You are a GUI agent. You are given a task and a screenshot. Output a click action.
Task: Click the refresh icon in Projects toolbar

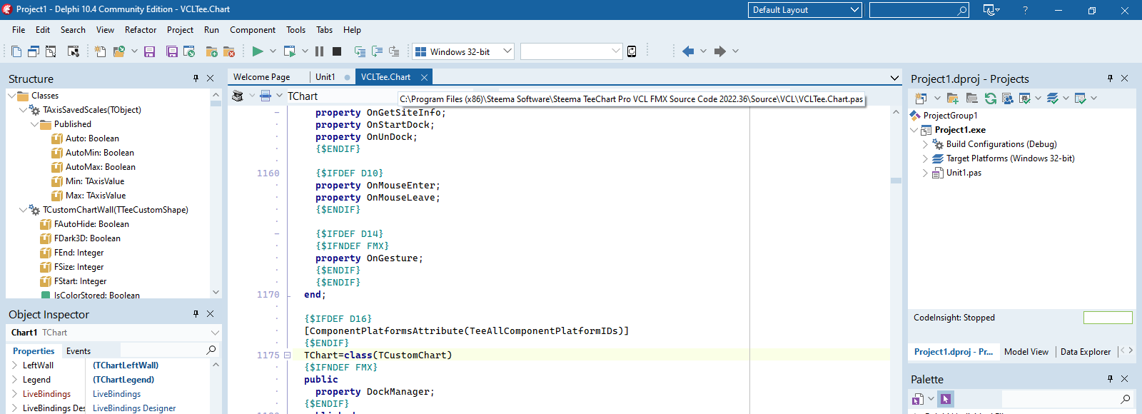click(x=990, y=99)
